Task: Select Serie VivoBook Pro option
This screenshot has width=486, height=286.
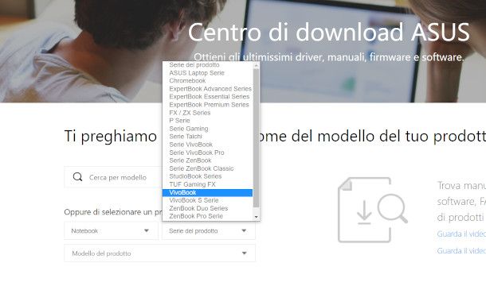Action: pos(207,153)
